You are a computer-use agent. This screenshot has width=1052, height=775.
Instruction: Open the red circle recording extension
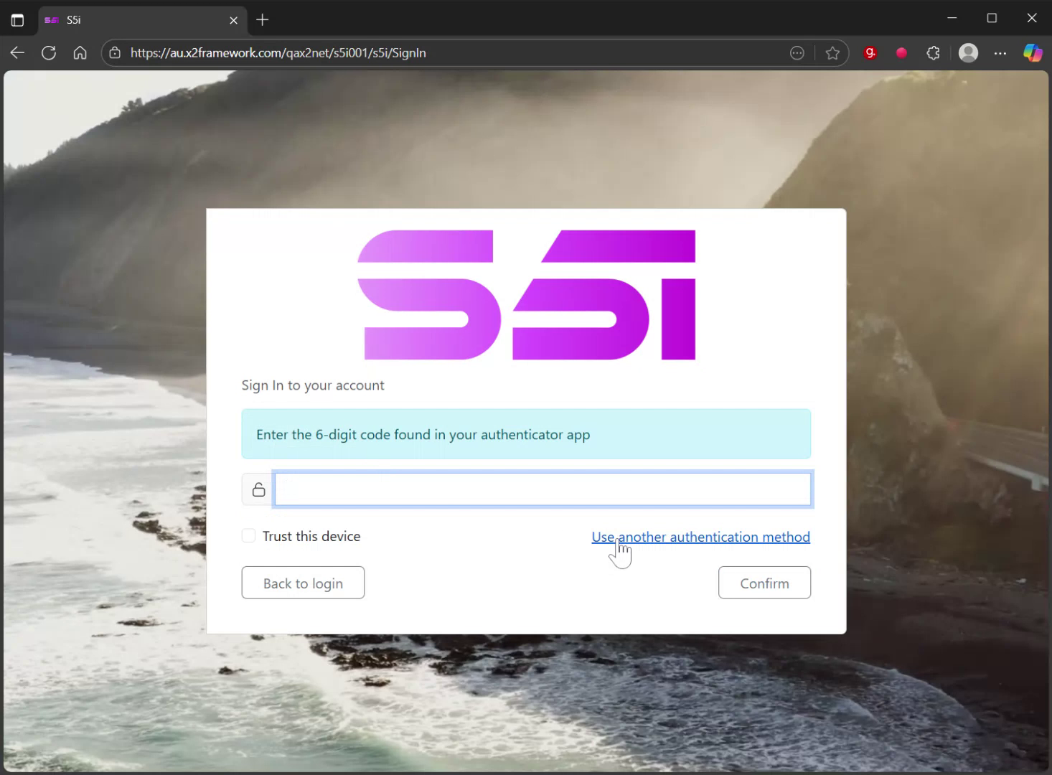pos(902,53)
